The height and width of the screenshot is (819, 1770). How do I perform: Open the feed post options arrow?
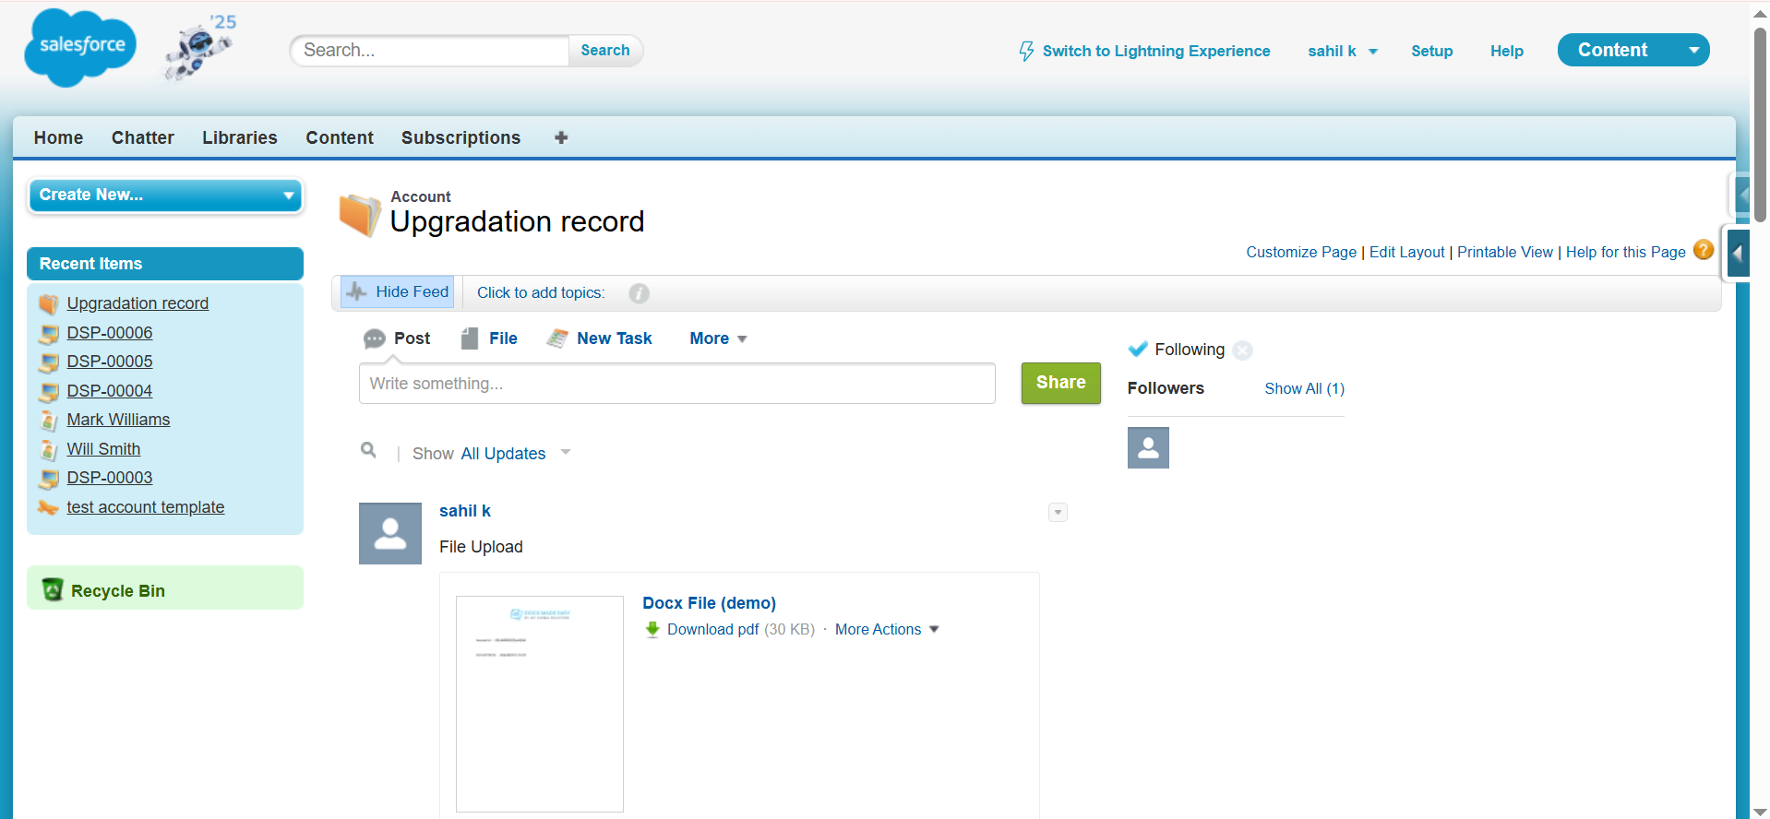1058,512
